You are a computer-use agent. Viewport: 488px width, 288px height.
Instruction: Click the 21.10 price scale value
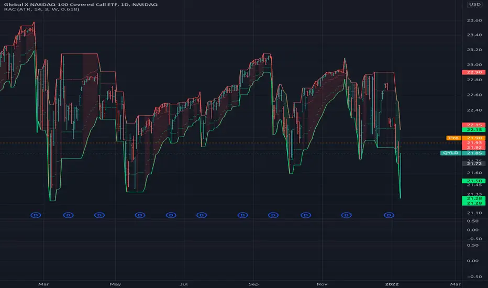474,213
